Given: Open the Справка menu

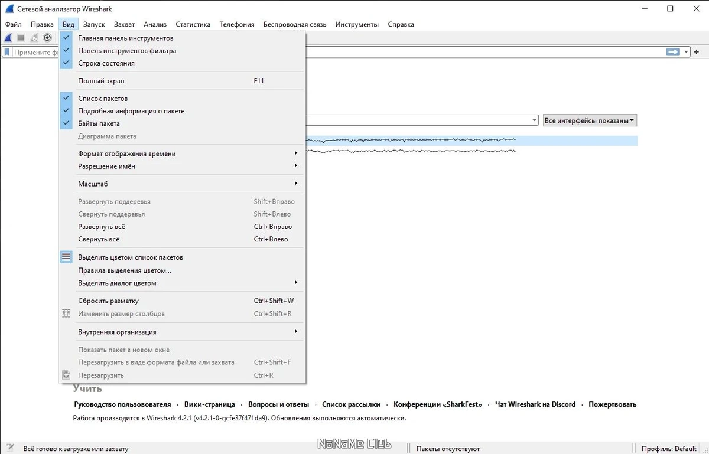Looking at the screenshot, I should click(401, 24).
